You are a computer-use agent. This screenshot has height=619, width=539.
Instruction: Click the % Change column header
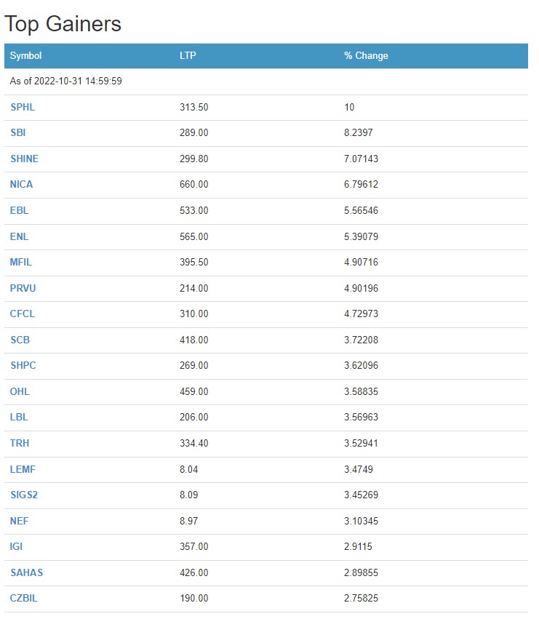[x=366, y=56]
